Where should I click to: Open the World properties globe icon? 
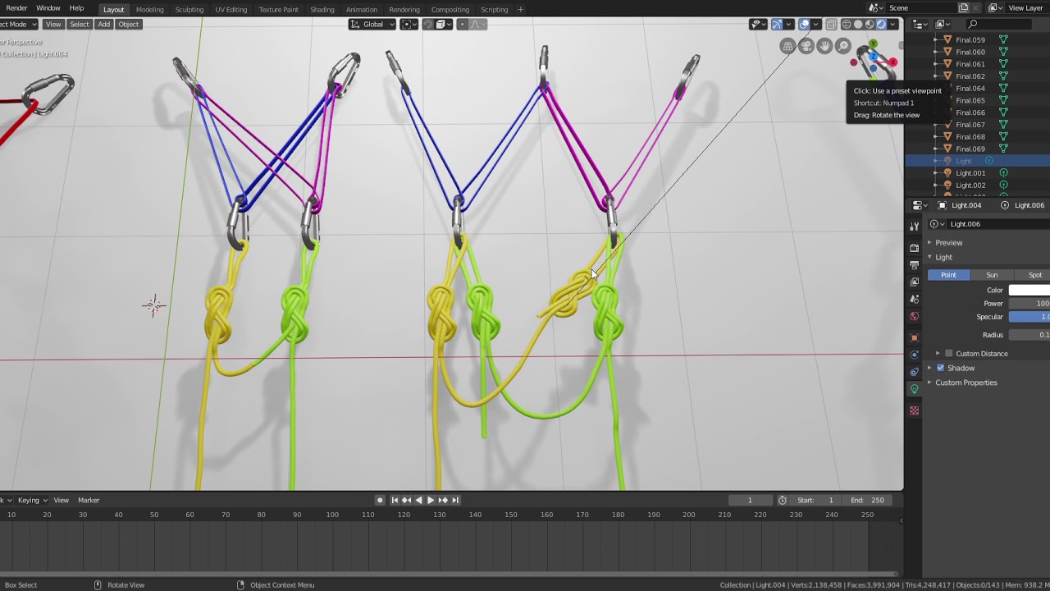(x=914, y=317)
